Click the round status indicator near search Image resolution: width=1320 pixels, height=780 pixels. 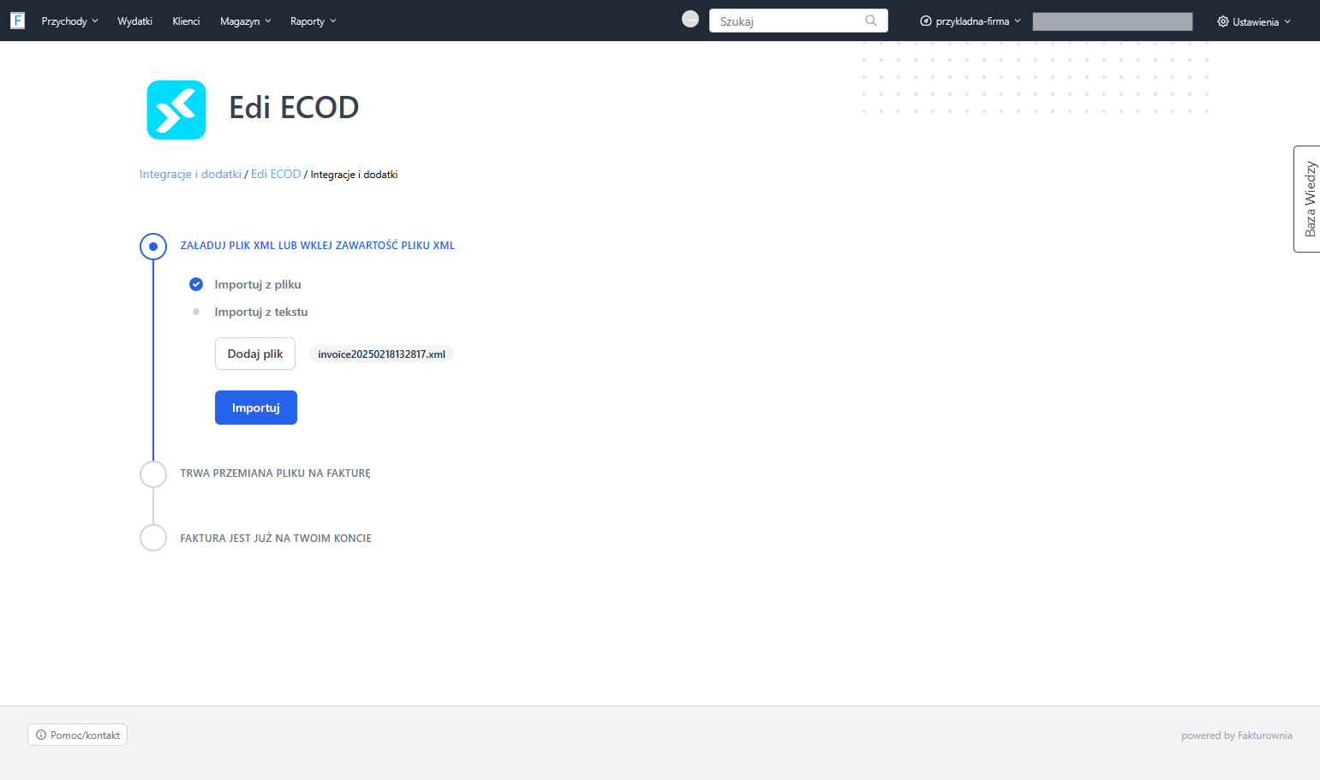pos(690,19)
